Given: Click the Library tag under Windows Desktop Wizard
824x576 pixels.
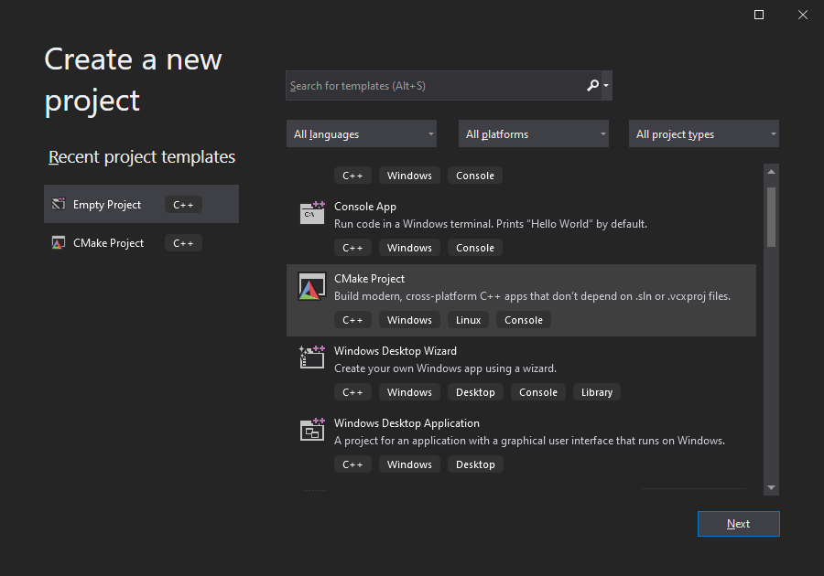Looking at the screenshot, I should (596, 391).
